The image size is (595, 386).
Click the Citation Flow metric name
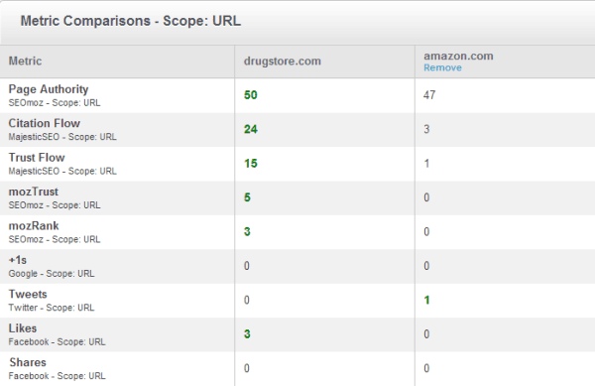[45, 123]
